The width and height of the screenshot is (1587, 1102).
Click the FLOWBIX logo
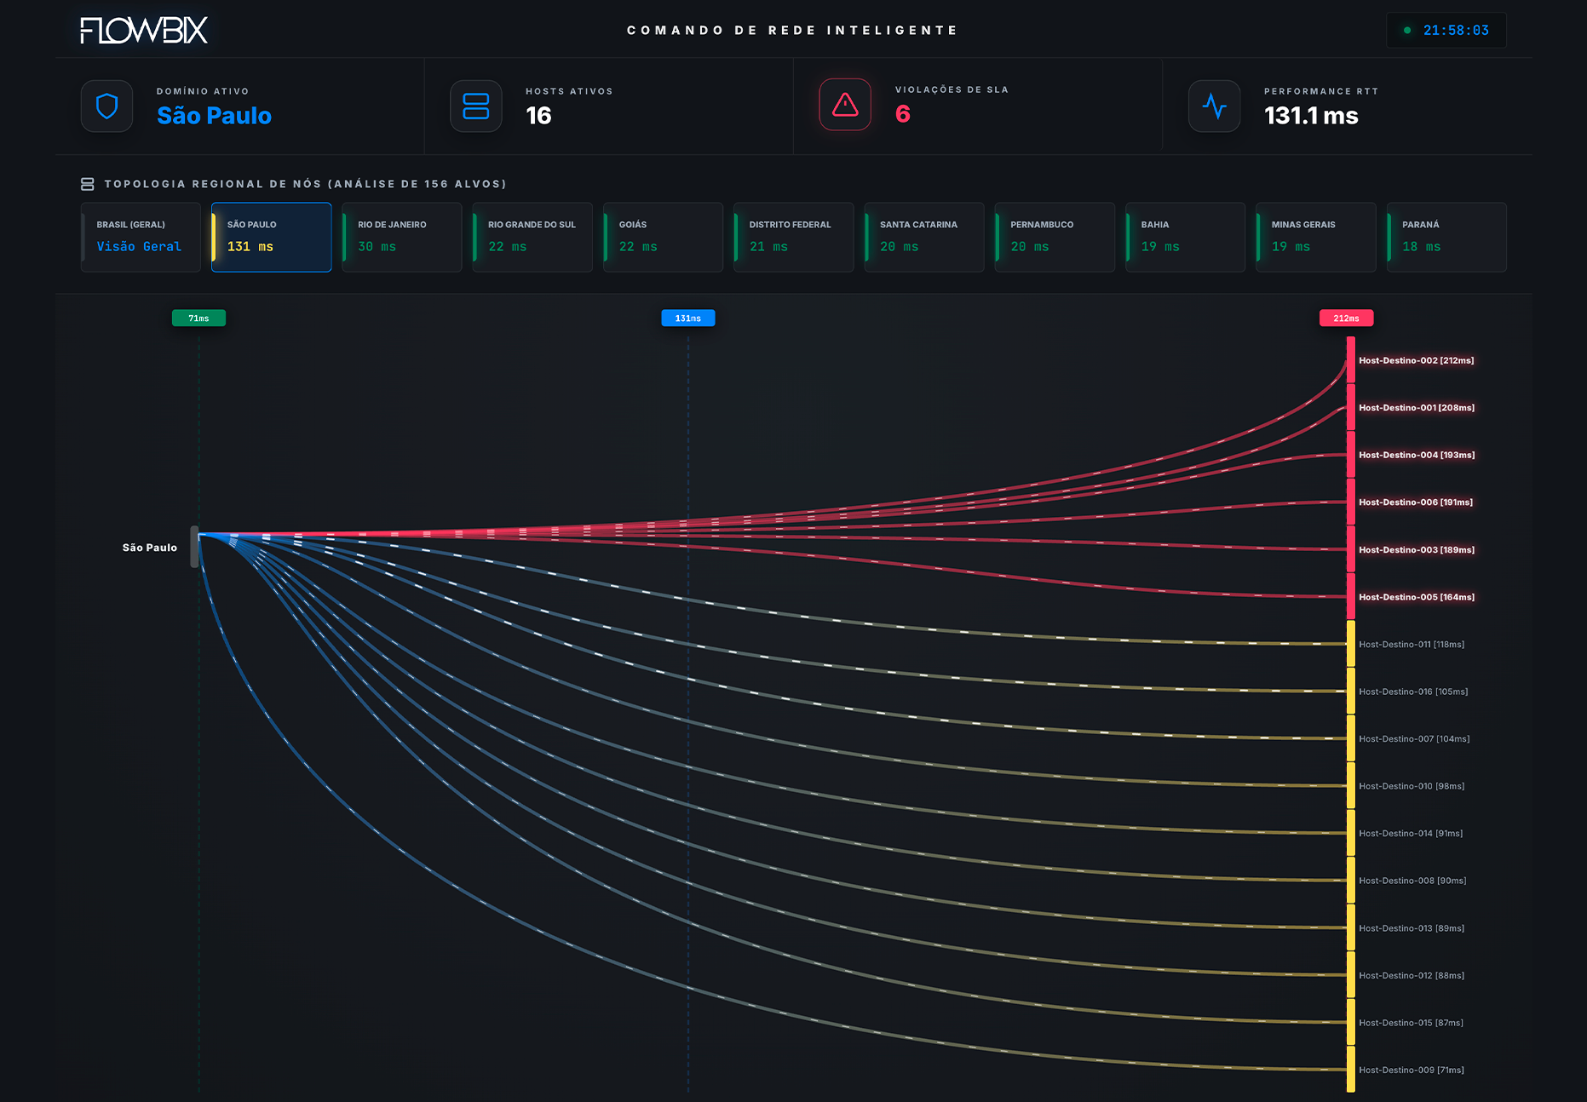141,30
